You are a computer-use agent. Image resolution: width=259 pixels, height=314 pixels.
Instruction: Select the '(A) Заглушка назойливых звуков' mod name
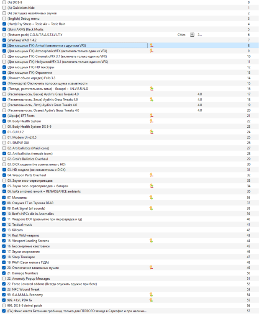[x=32, y=13]
